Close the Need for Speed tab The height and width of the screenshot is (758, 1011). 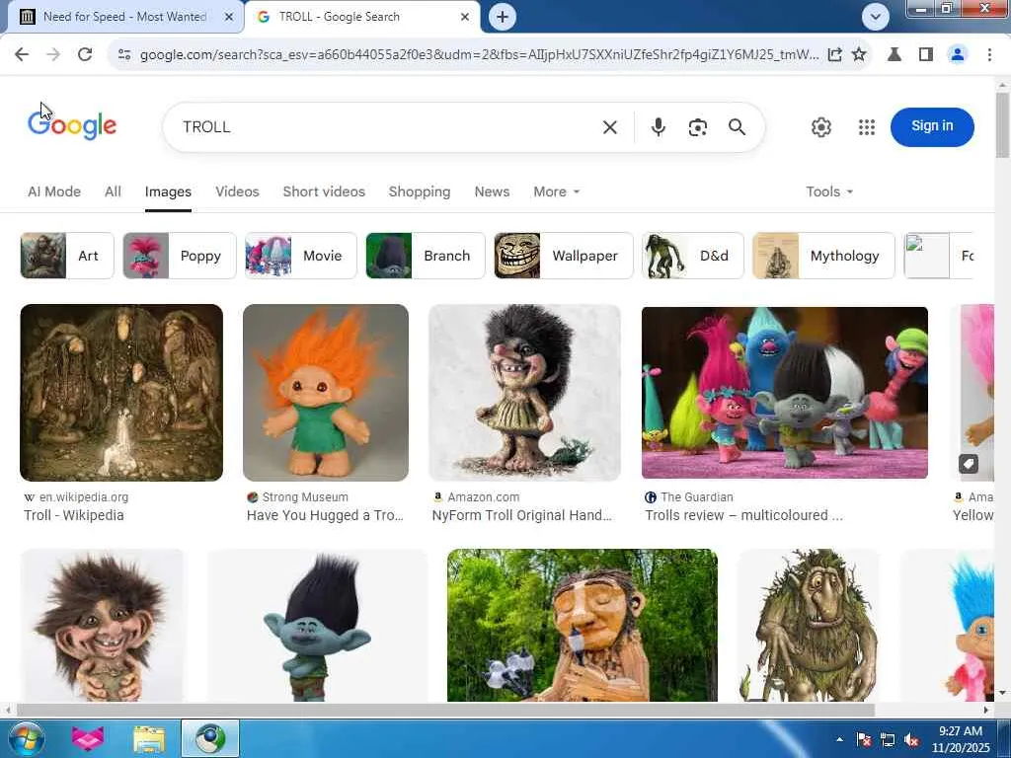point(228,17)
